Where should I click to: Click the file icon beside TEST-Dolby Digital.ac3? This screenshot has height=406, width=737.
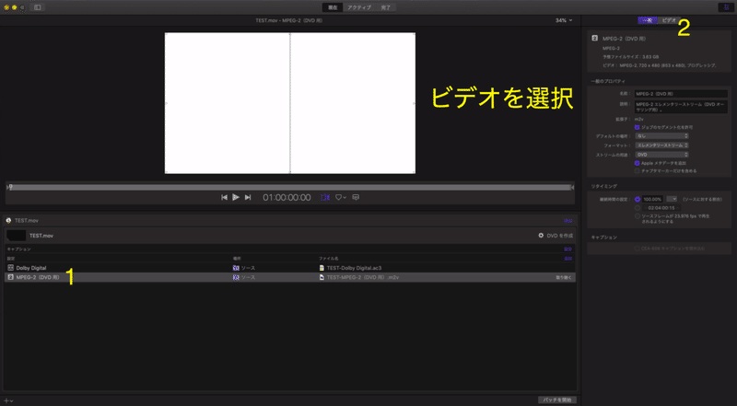[x=322, y=268]
